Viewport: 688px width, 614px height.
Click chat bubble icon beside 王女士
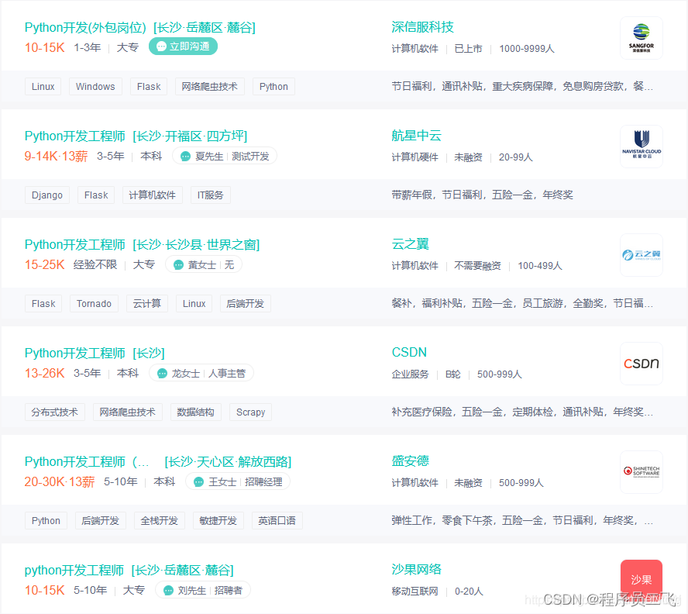pos(199,481)
